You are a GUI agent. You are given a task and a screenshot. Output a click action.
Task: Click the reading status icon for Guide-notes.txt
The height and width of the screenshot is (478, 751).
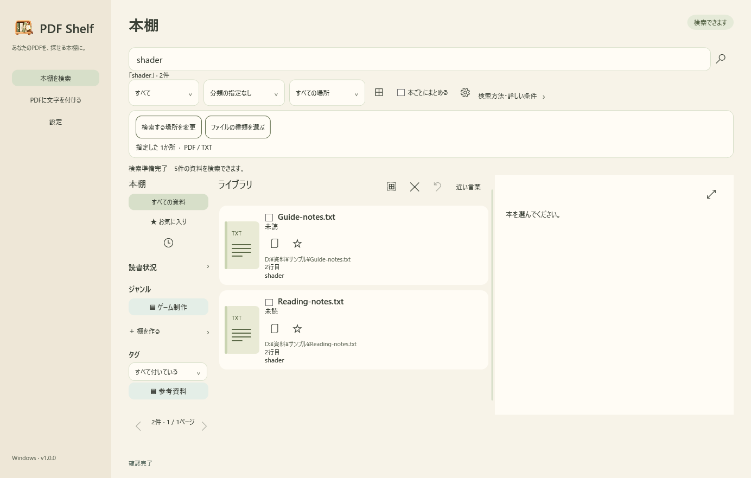pos(275,244)
